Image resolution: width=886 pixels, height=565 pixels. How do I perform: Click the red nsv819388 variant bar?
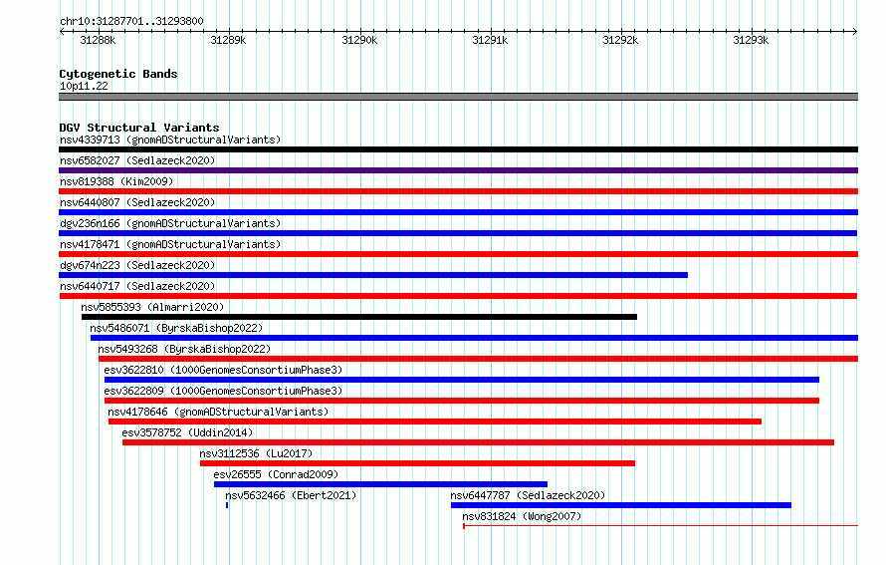458,191
